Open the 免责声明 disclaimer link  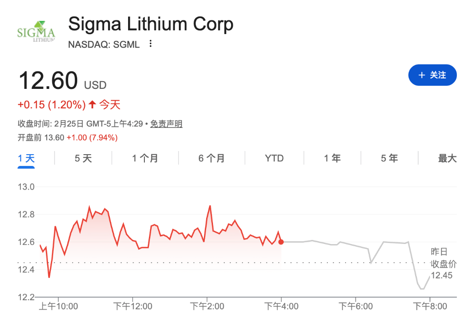coord(166,124)
